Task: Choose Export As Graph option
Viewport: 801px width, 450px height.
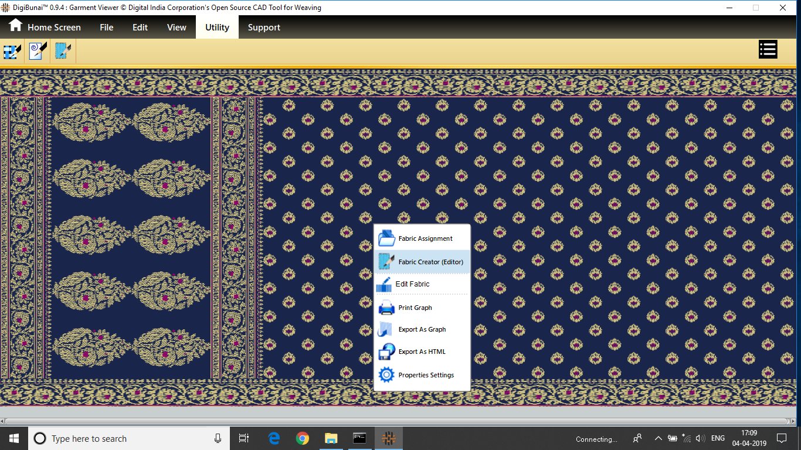Action: click(x=422, y=329)
